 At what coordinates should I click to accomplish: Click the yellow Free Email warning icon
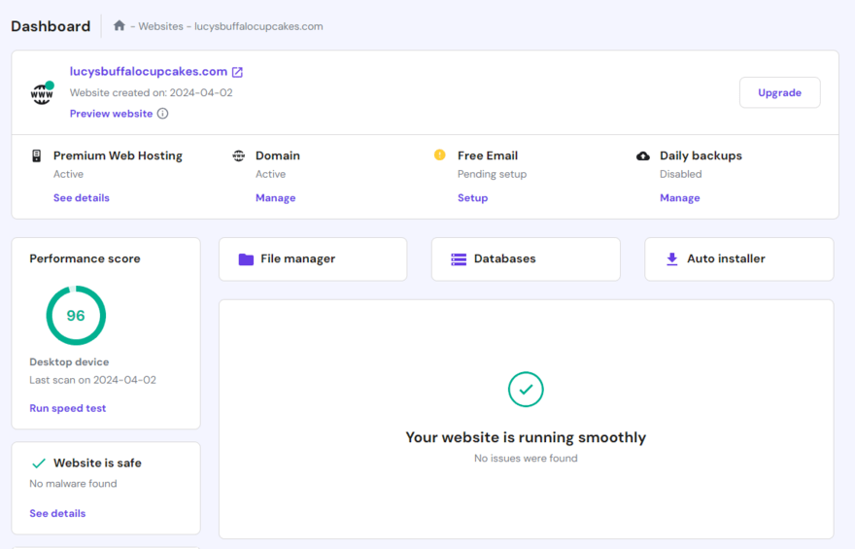(439, 154)
